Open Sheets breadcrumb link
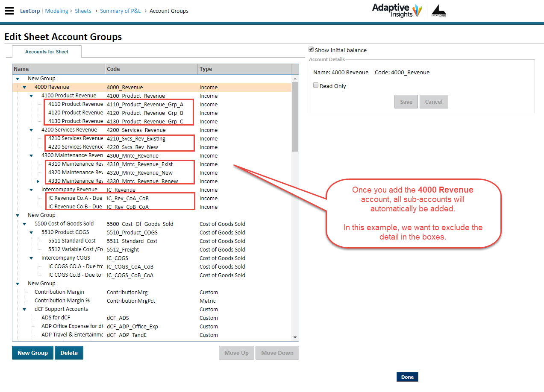Image resolution: width=544 pixels, height=392 pixels. click(83, 11)
